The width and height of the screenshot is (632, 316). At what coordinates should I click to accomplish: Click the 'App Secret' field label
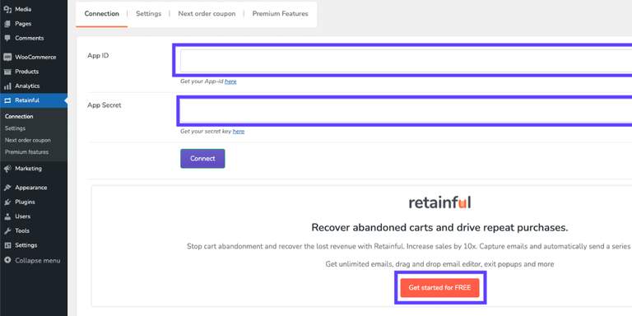[105, 105]
